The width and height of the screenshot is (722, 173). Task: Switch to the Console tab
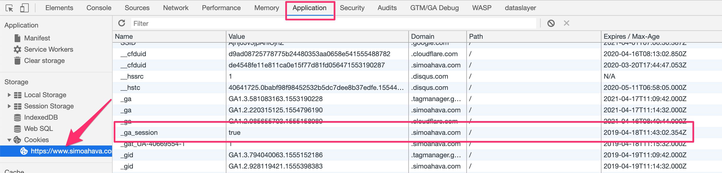(99, 8)
